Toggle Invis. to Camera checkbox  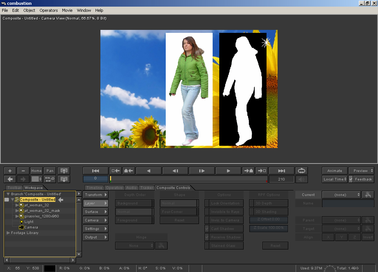click(207, 220)
